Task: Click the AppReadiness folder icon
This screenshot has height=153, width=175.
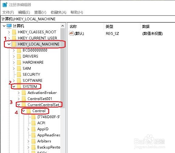Action: coord(33,135)
